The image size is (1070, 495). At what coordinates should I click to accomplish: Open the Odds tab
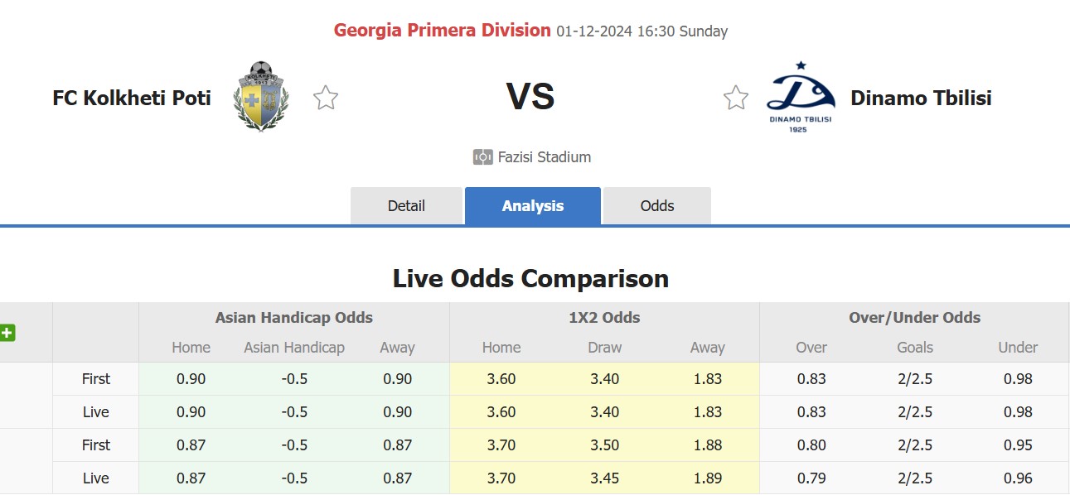tap(657, 206)
